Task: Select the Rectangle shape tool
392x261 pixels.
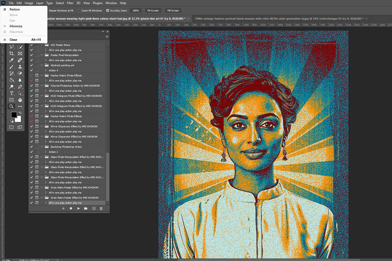Action: click(11, 100)
